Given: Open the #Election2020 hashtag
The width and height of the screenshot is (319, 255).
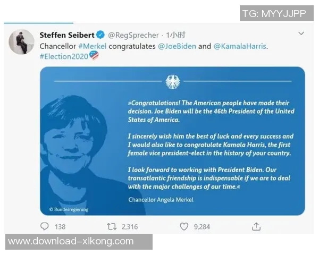Looking at the screenshot, I should (64, 56).
